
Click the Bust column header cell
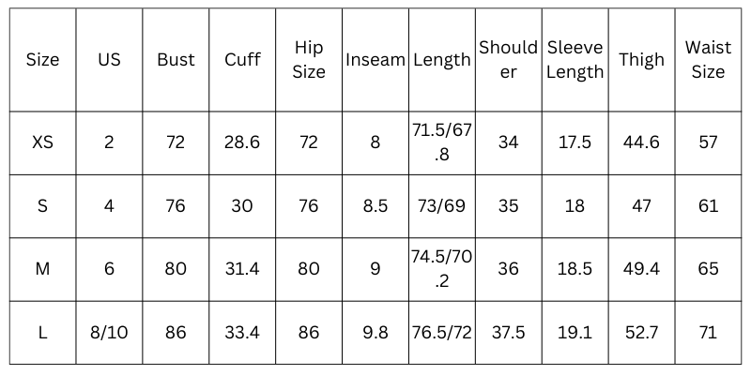[x=176, y=60]
